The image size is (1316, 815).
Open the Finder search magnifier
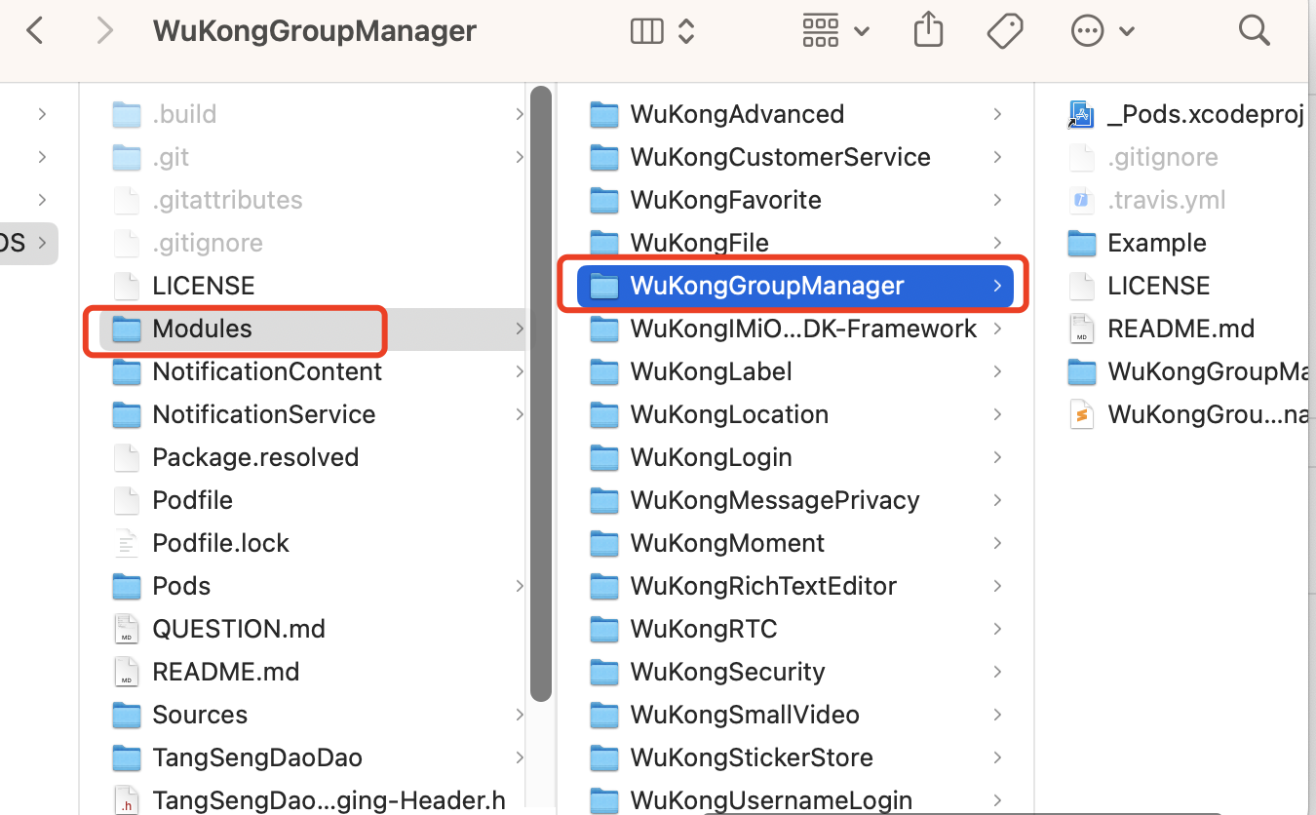tap(1254, 31)
